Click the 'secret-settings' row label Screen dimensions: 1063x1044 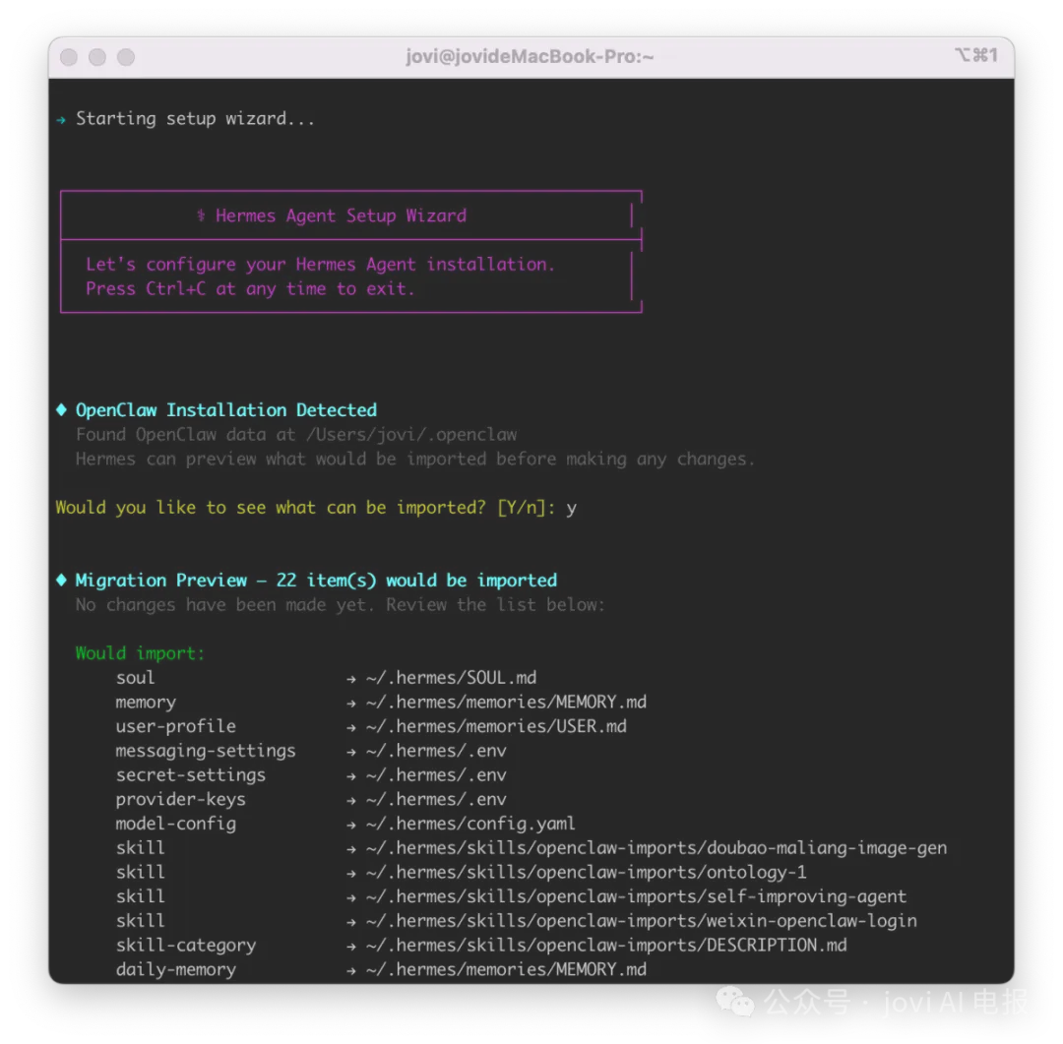(191, 775)
